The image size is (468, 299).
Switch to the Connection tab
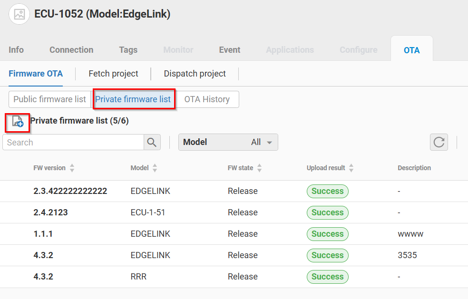(71, 50)
